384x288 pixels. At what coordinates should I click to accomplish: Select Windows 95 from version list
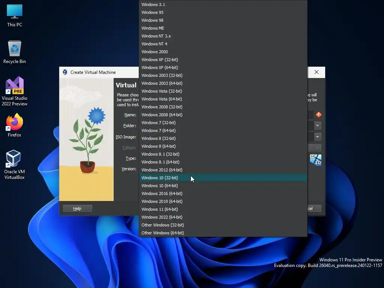[223, 12]
